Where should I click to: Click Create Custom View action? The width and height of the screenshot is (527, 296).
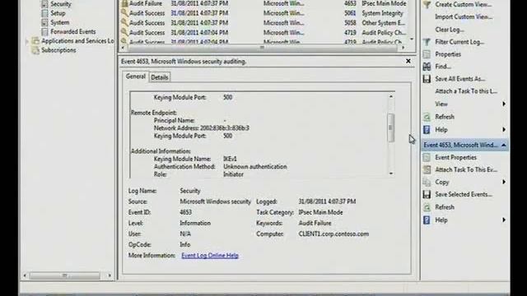click(x=463, y=4)
